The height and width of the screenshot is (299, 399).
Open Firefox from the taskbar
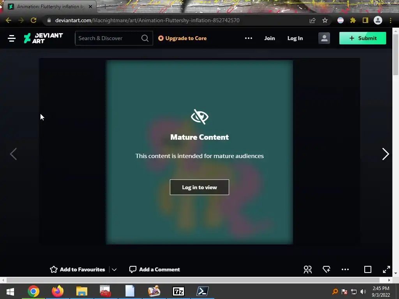(x=58, y=291)
